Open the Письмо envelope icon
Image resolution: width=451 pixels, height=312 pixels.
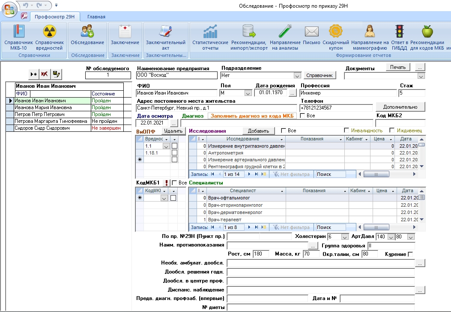click(311, 37)
